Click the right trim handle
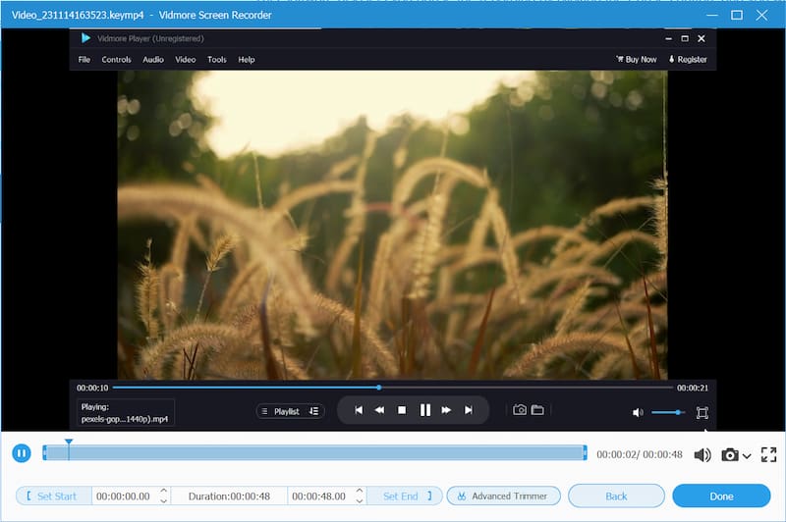 pyautogui.click(x=585, y=453)
